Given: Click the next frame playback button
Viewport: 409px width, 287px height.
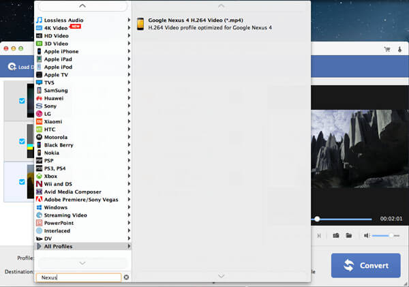Looking at the screenshot, I should click(x=319, y=236).
